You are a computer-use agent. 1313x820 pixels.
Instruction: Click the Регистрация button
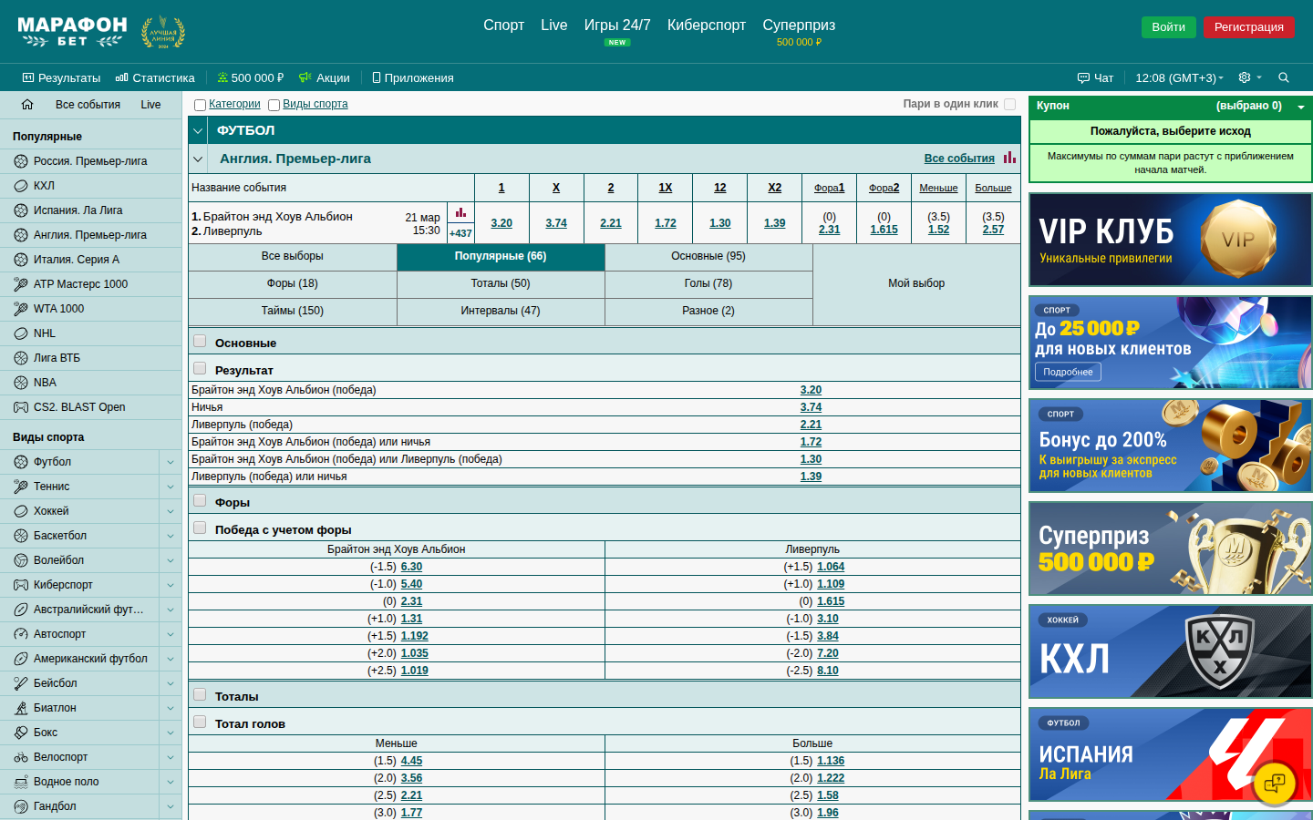(x=1248, y=27)
